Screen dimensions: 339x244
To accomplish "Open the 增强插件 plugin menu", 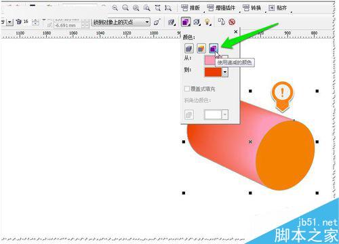I will [x=221, y=8].
